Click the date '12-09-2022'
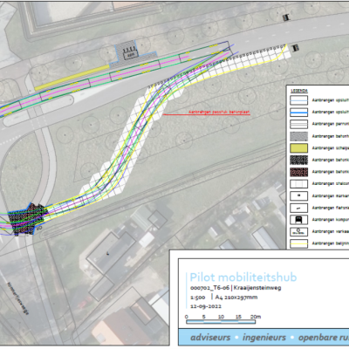The width and height of the screenshot is (349, 349). [x=206, y=306]
